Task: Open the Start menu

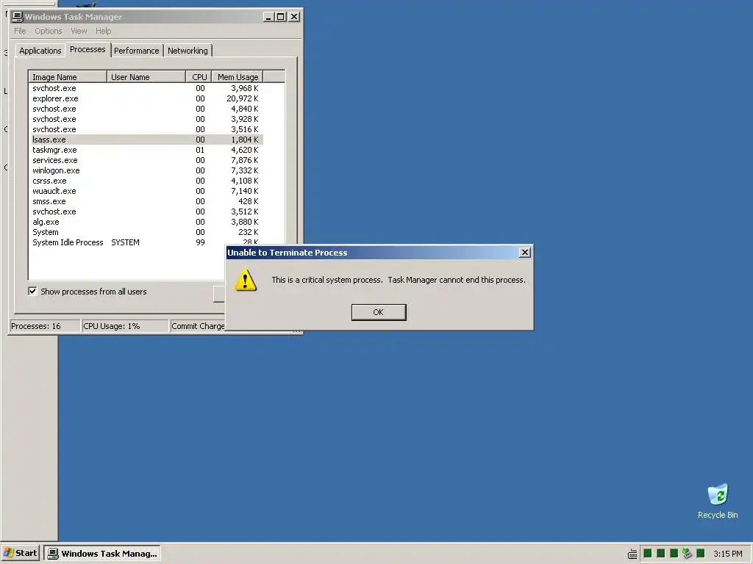Action: (20, 553)
